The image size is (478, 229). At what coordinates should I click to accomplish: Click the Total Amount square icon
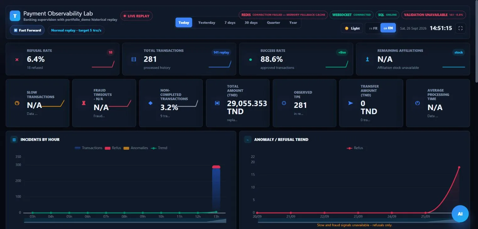tap(217, 103)
